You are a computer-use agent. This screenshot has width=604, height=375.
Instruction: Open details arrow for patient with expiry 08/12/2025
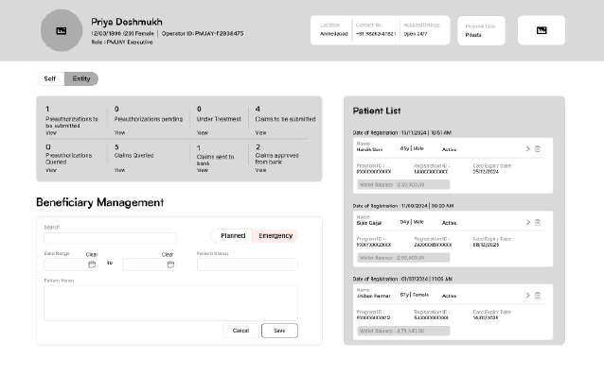coord(527,222)
